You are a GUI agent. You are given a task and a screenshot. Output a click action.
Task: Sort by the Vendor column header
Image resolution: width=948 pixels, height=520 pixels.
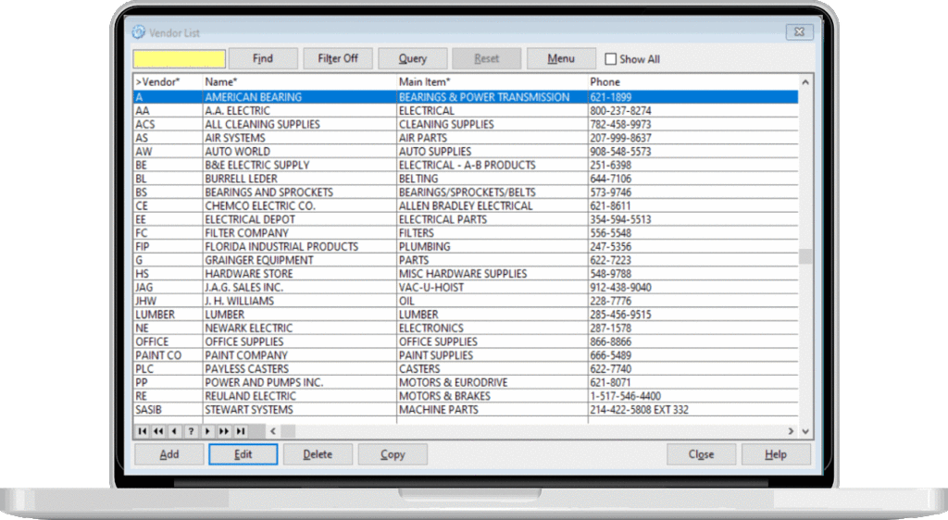pyautogui.click(x=168, y=82)
